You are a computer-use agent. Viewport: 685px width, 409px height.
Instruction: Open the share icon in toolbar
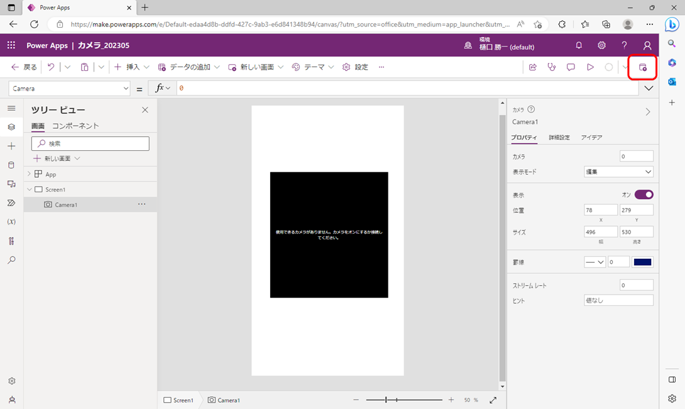[x=532, y=67]
